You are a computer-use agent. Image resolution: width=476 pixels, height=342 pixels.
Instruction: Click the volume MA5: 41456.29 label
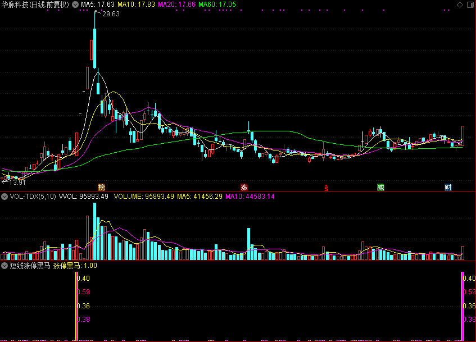coord(200,197)
